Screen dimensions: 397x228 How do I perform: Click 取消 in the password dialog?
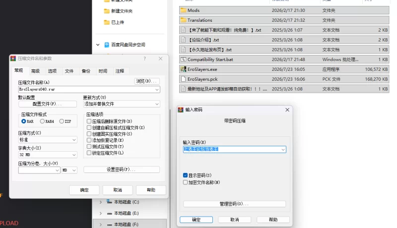pos(234,220)
